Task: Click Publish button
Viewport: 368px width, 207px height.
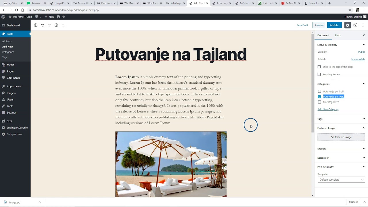Action: point(334,25)
